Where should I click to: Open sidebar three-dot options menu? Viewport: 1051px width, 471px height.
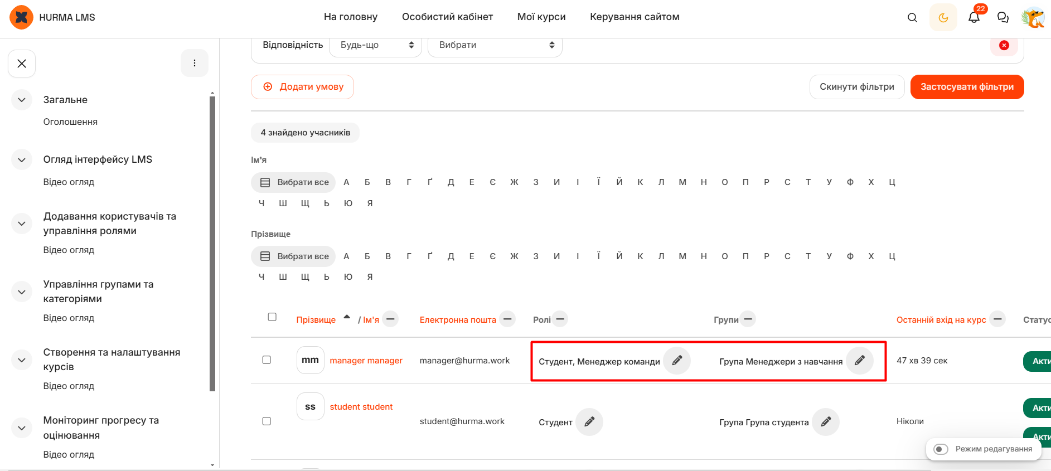[195, 63]
